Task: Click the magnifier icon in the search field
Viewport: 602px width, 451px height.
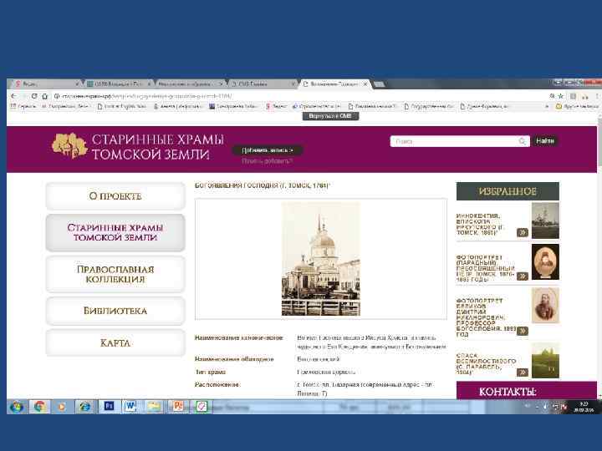Action: 522,141
